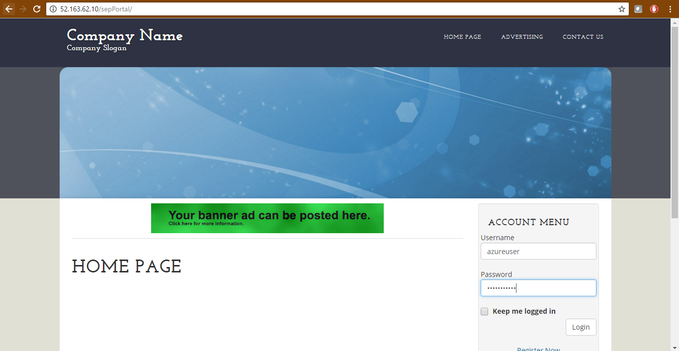View site information icon in address bar
679x351 pixels.
(x=53, y=9)
